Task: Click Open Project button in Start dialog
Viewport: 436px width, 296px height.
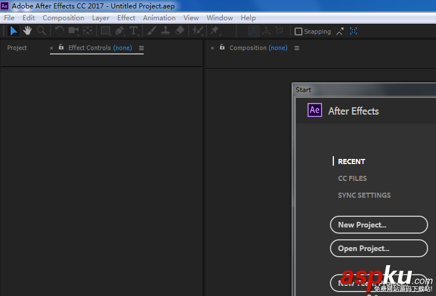Action: [379, 248]
